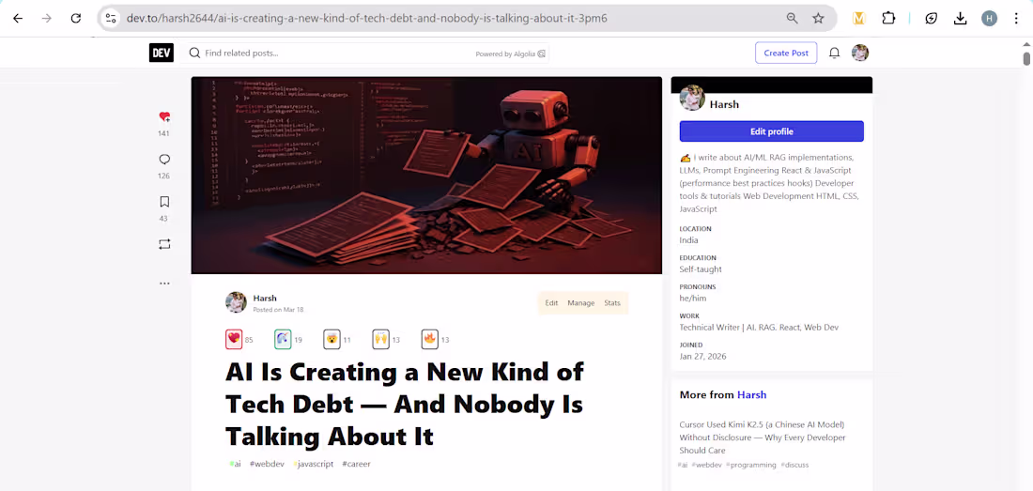Open site information icon in address bar
The height and width of the screenshot is (491, 1033).
111,19
